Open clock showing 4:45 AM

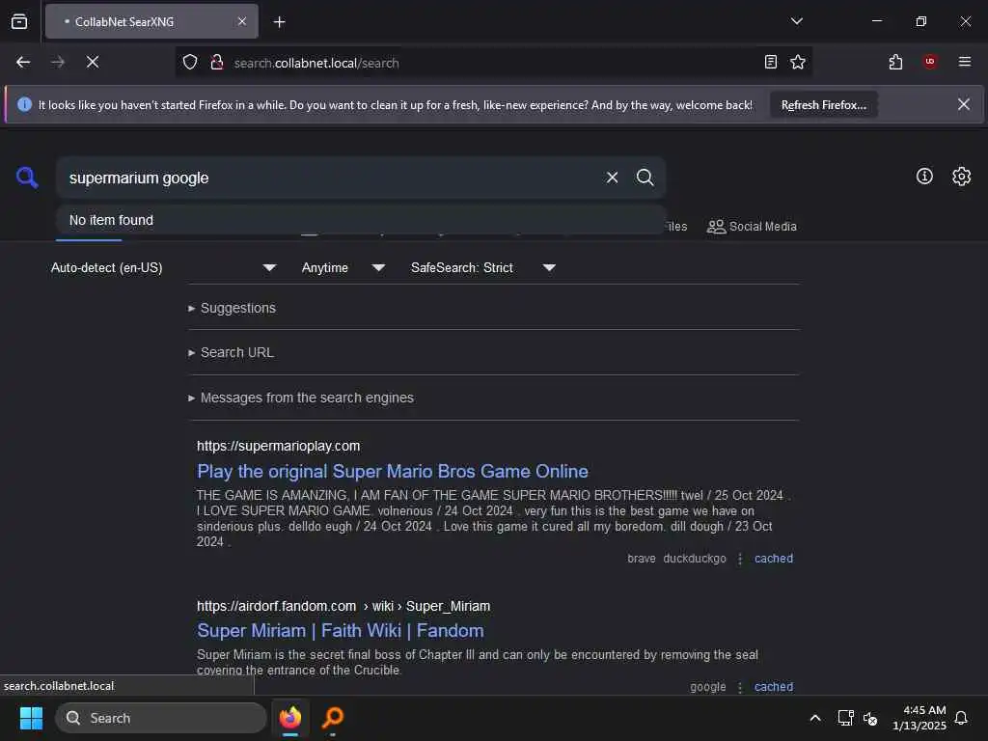(919, 718)
